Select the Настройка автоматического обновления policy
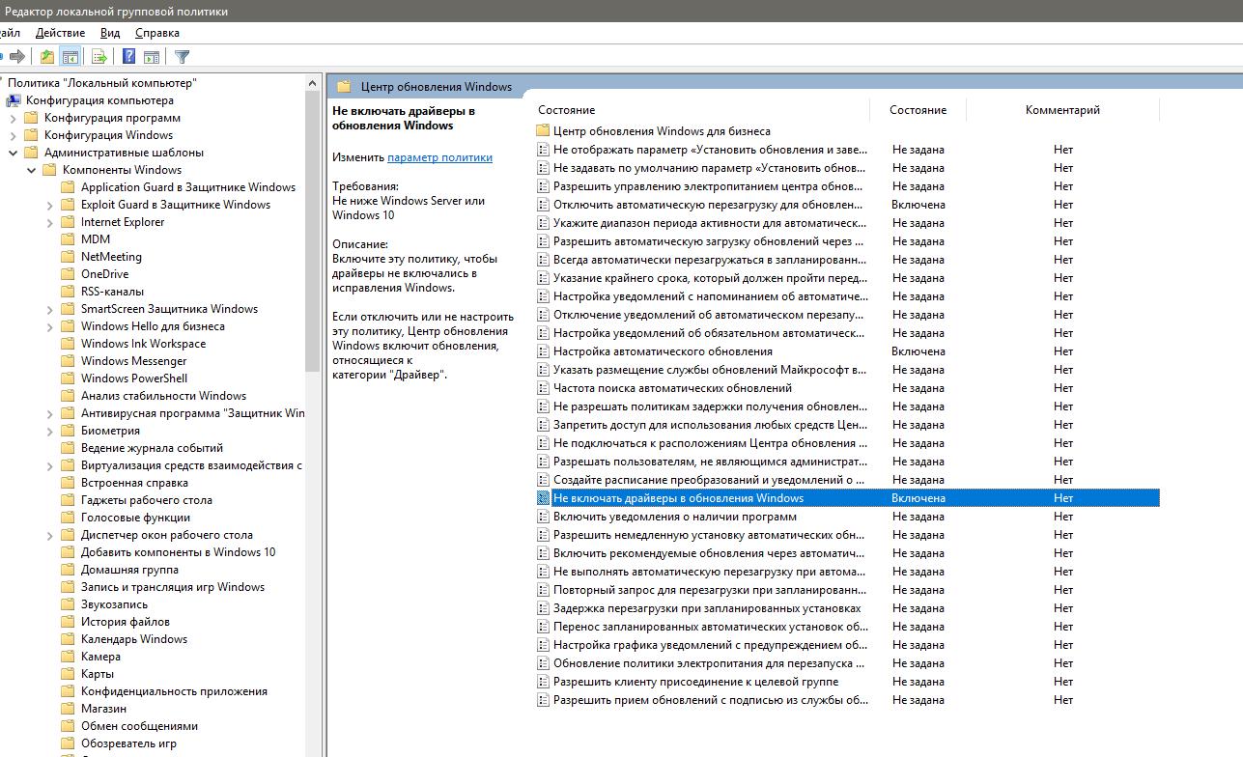Viewport: 1243px width, 757px height. coord(663,351)
